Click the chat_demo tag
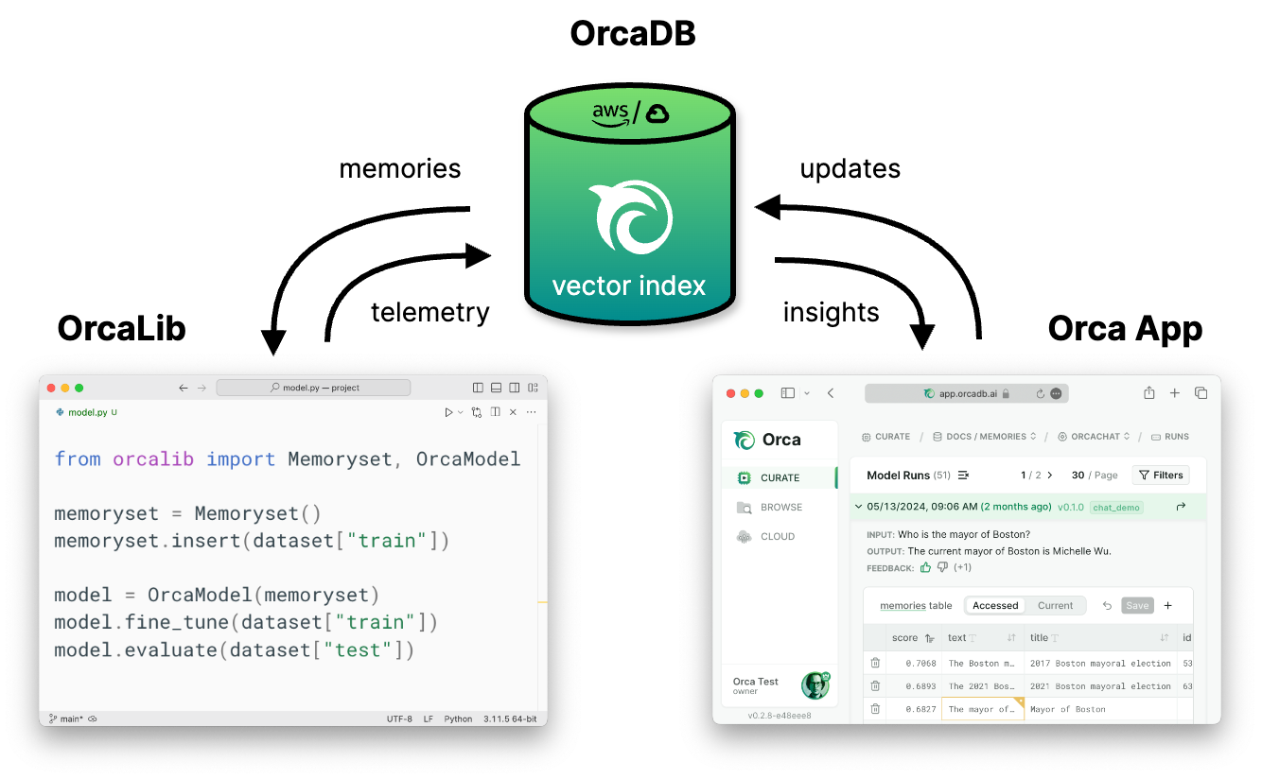1262x779 pixels. click(1116, 508)
